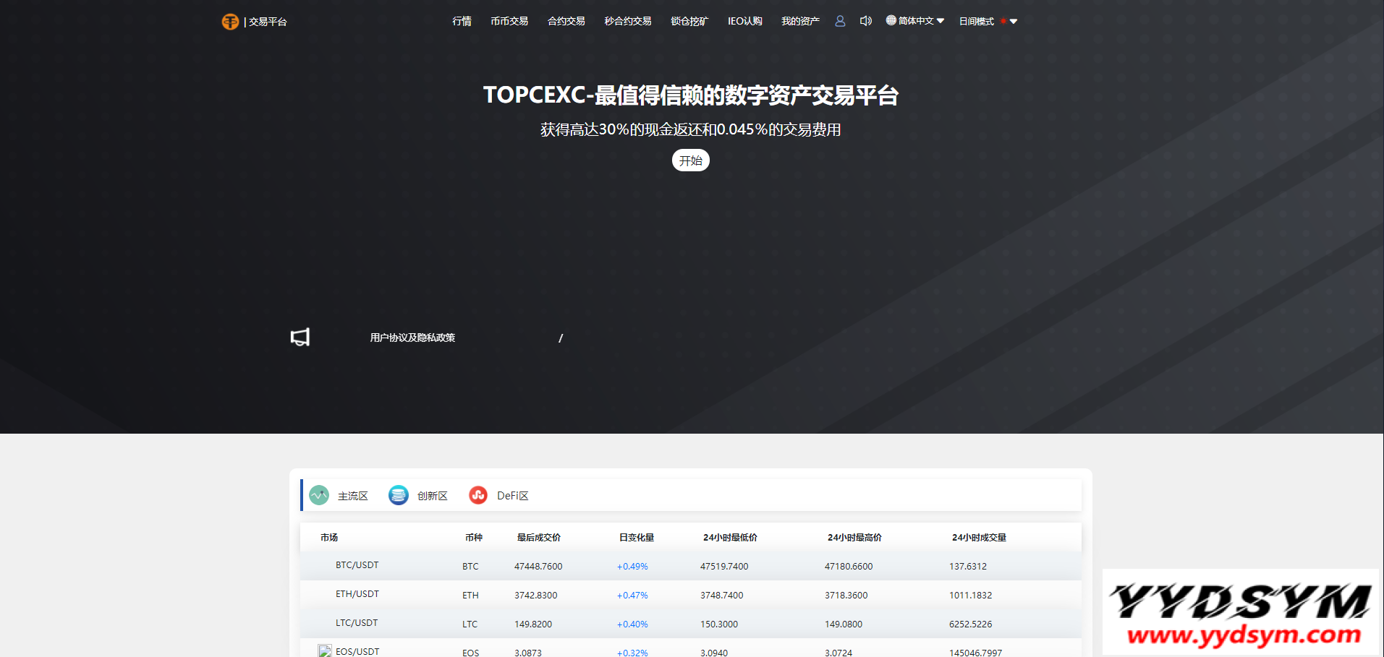1384x657 pixels.
Task: Select the BTC/USDT market row
Action: pos(357,565)
